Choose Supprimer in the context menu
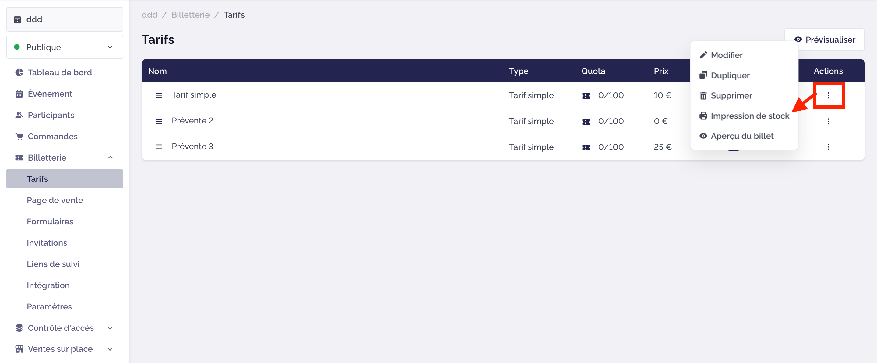Screen dimensions: 877x363 click(x=744, y=95)
